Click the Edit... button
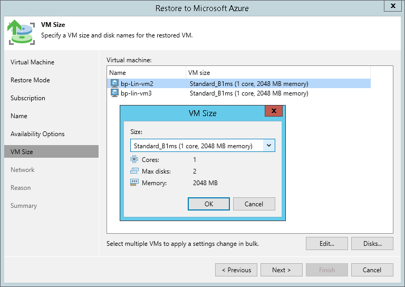Image resolution: width=405 pixels, height=287 pixels. 327,244
